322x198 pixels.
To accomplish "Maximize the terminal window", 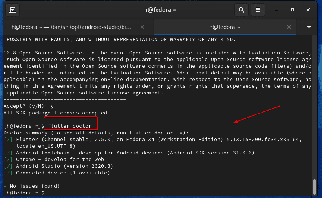I will 292,9.
